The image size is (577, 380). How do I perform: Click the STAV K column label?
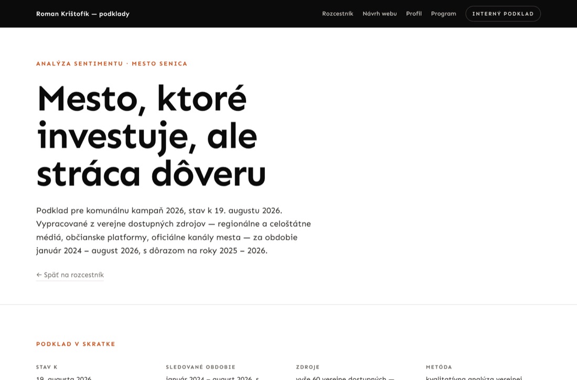coord(47,367)
